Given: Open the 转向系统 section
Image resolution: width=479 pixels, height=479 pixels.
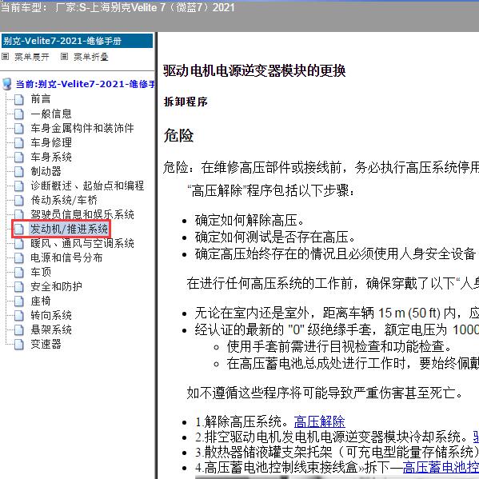Looking at the screenshot, I should coord(51,315).
